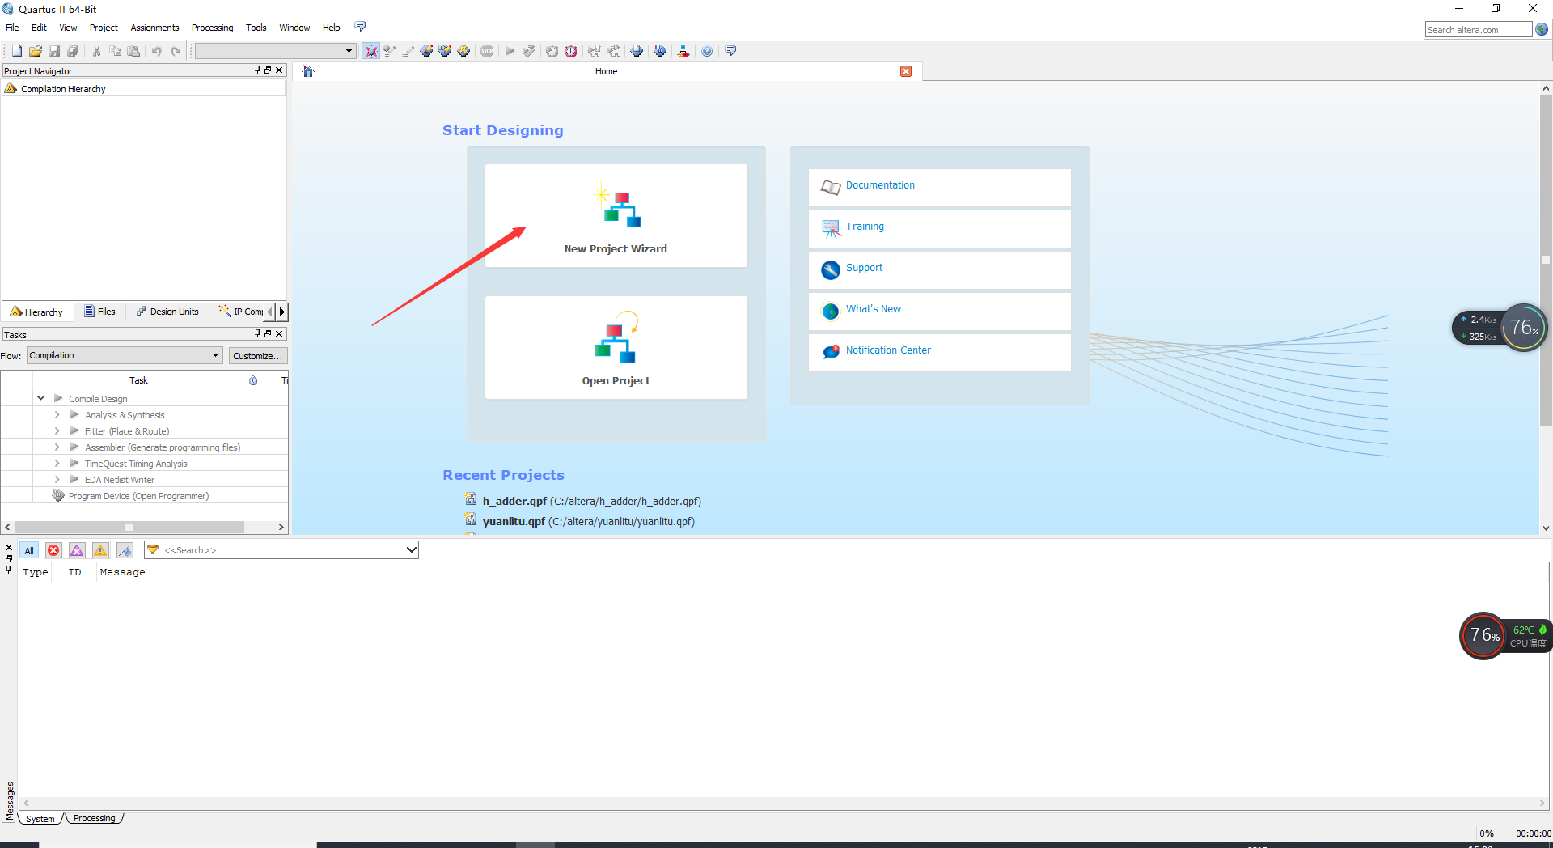Expand the TimeQuest Timing Analysis task
This screenshot has width=1553, height=848.
click(x=57, y=463)
